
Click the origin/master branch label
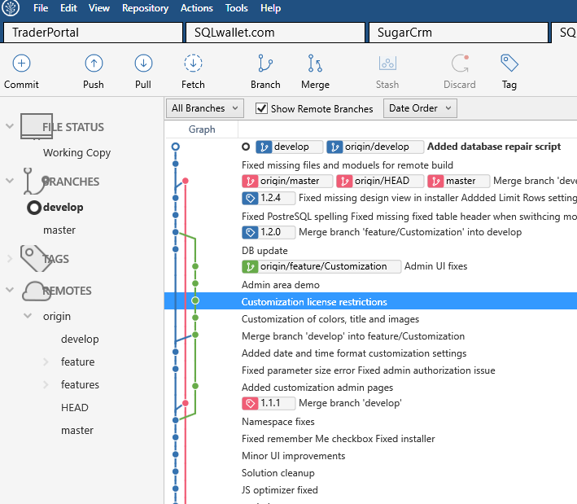(x=287, y=181)
